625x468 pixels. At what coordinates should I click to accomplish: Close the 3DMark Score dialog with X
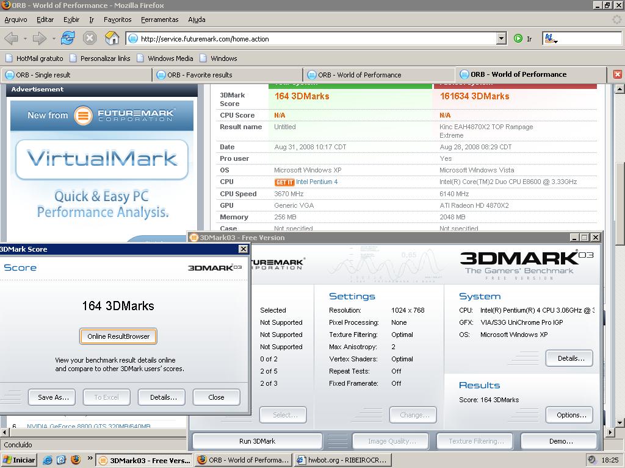(x=243, y=249)
